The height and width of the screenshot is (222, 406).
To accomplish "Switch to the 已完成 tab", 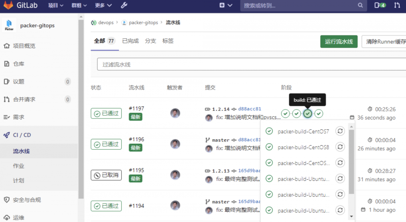I will tap(130, 41).
